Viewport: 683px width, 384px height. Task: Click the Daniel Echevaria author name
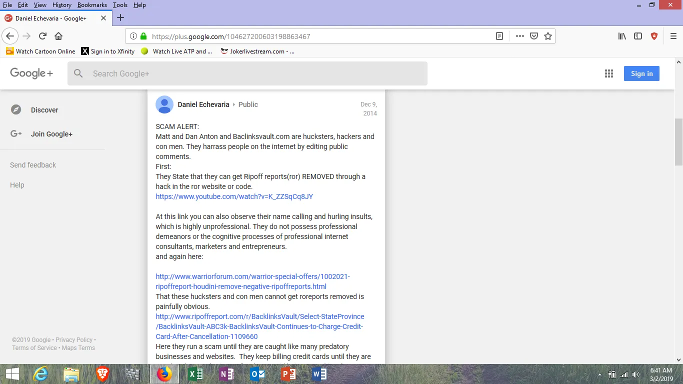coord(203,104)
